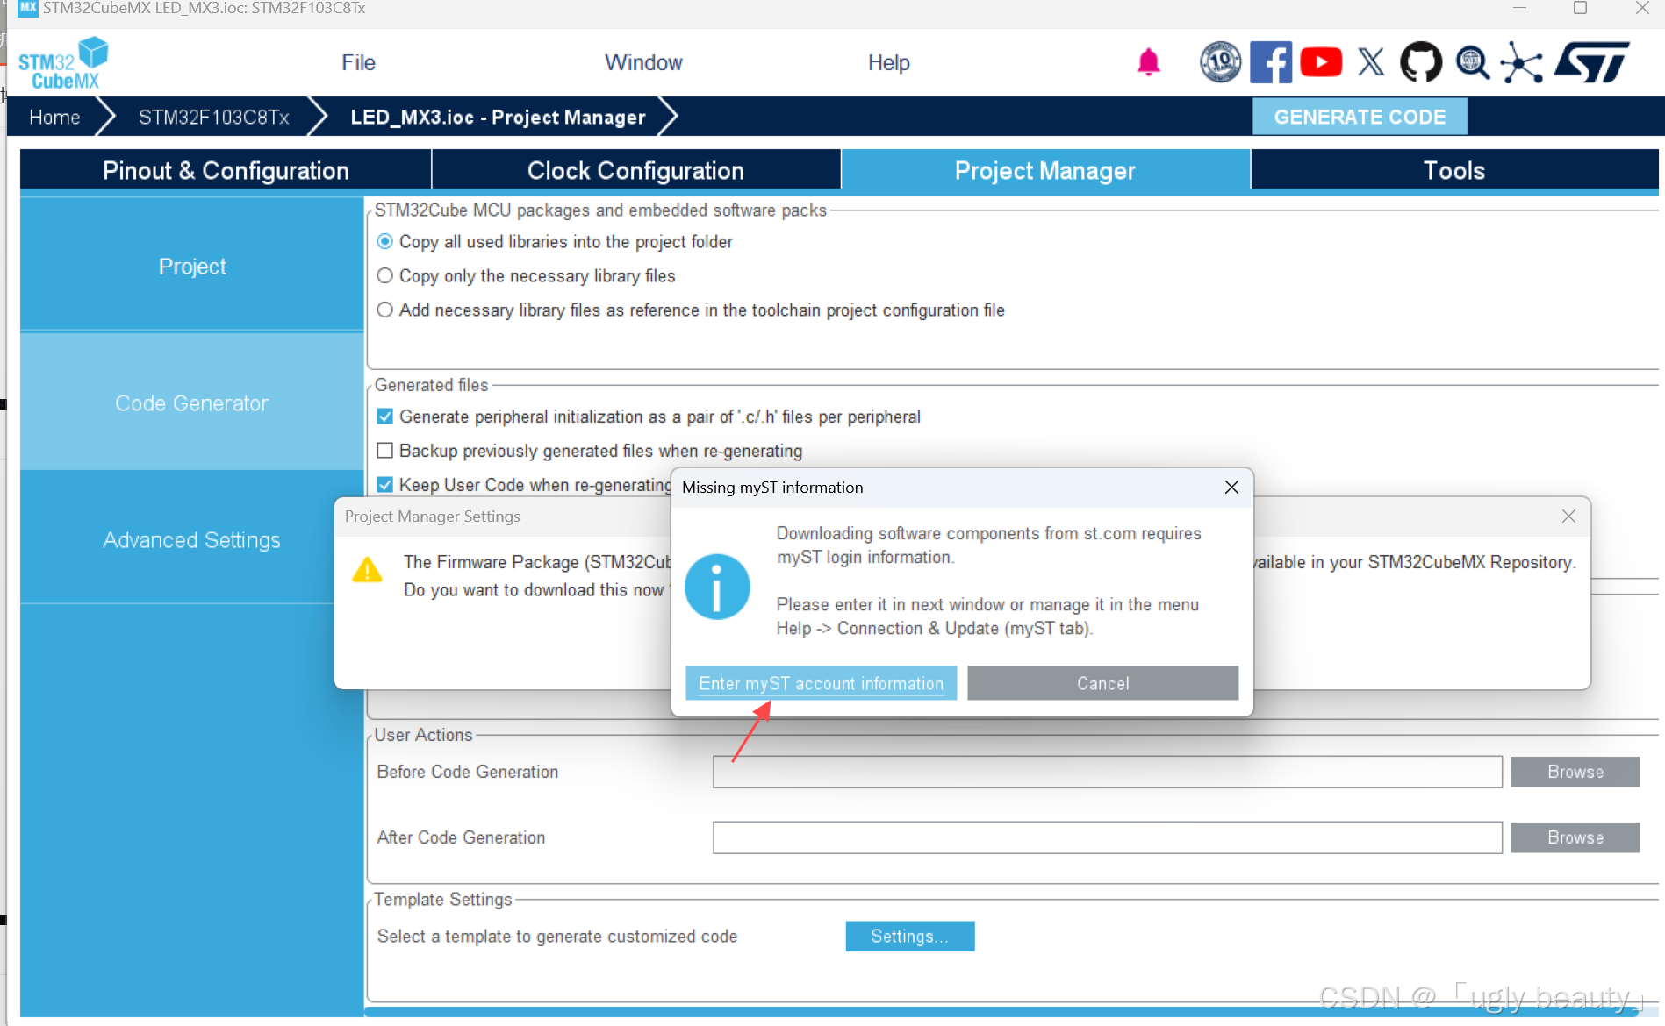
Task: Click Enter myST account information button
Action: click(x=821, y=683)
